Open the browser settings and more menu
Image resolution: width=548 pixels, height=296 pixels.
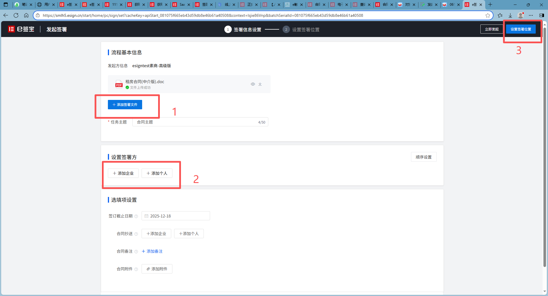coord(531,15)
